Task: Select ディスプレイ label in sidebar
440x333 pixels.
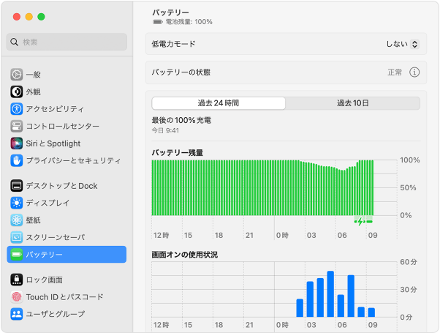Action: 48,203
